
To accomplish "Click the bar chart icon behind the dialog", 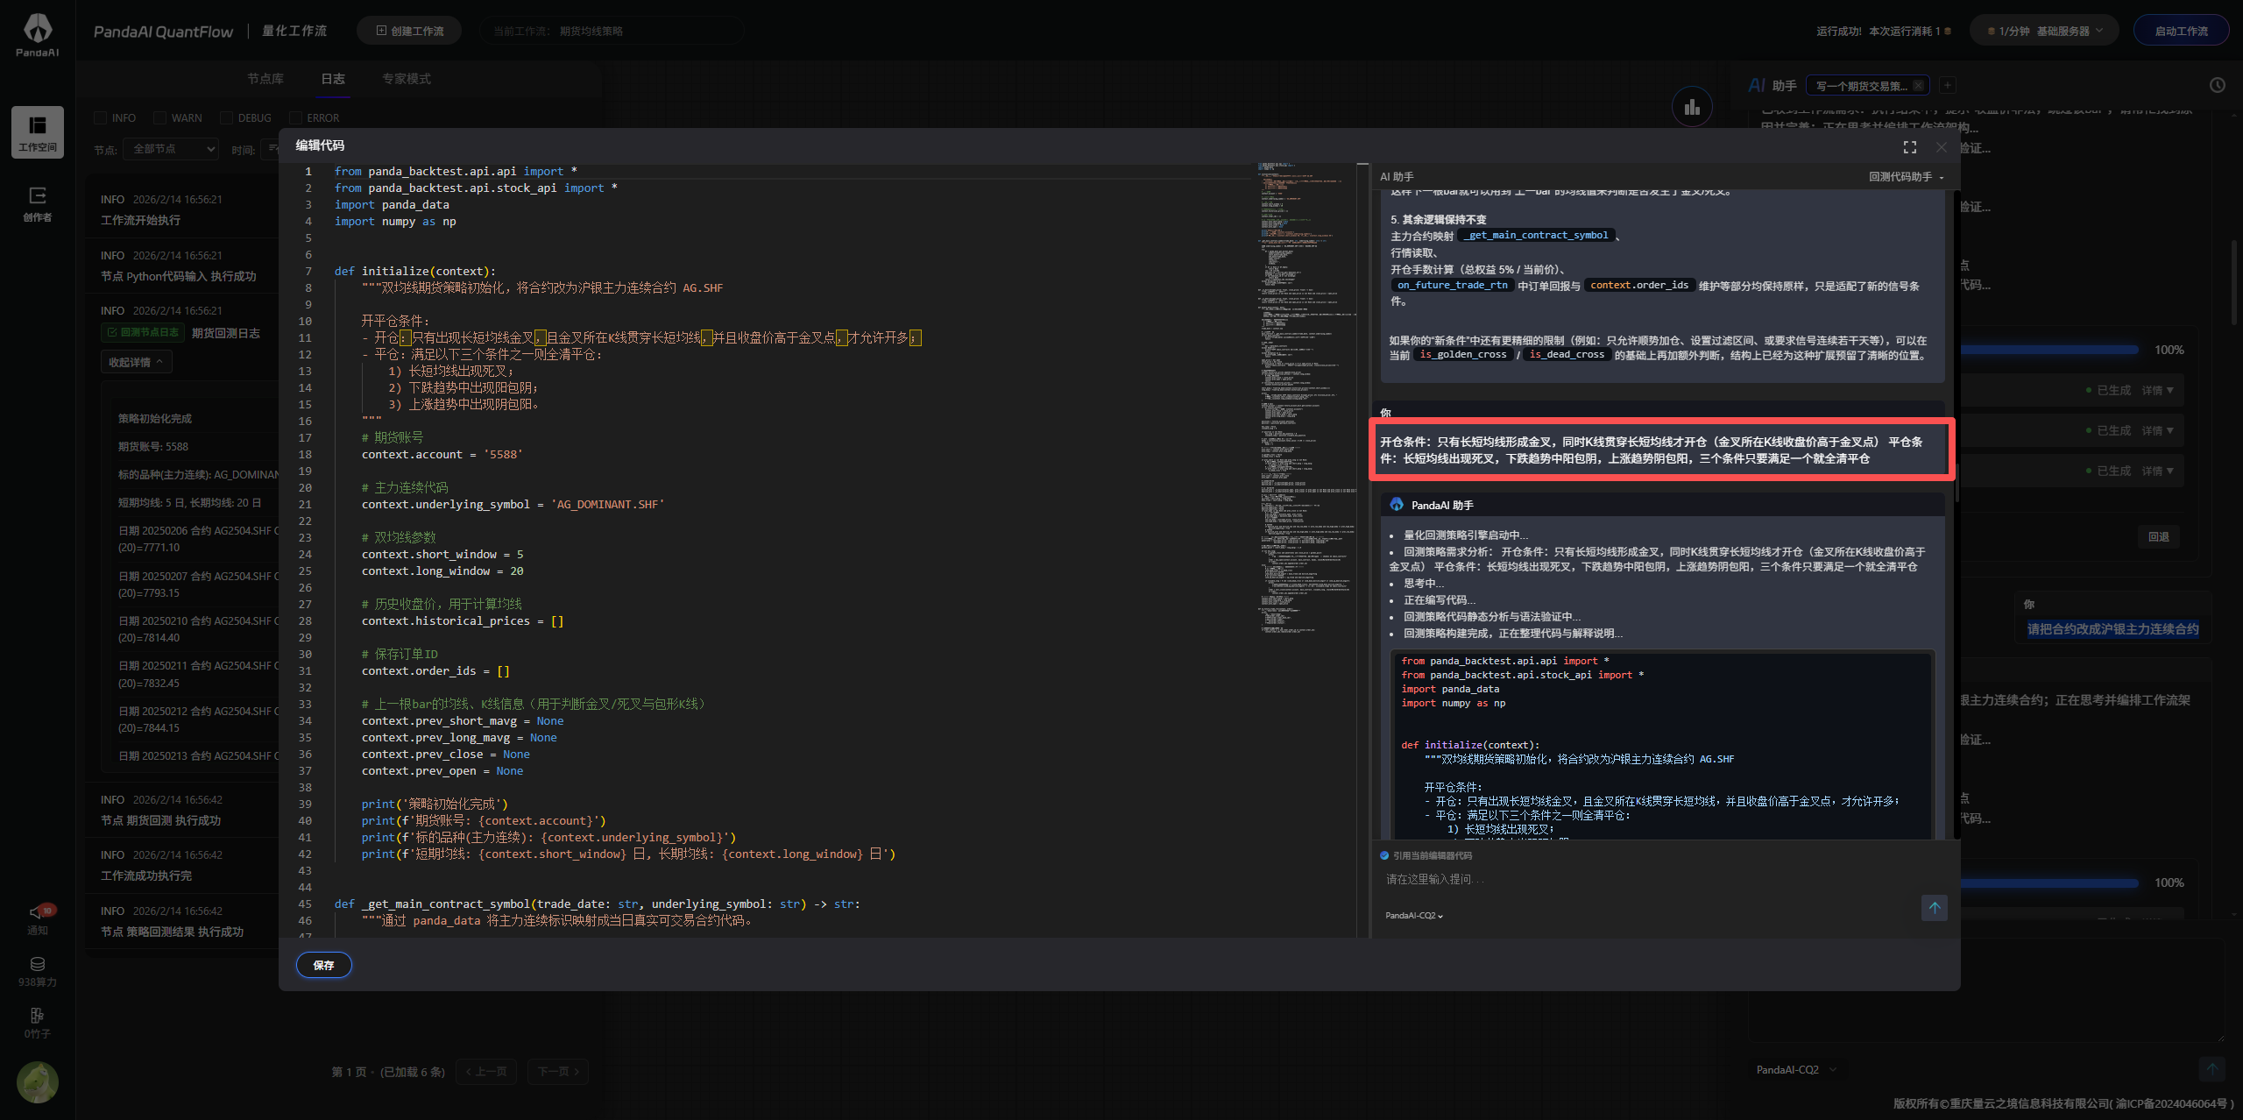I will tap(1692, 107).
